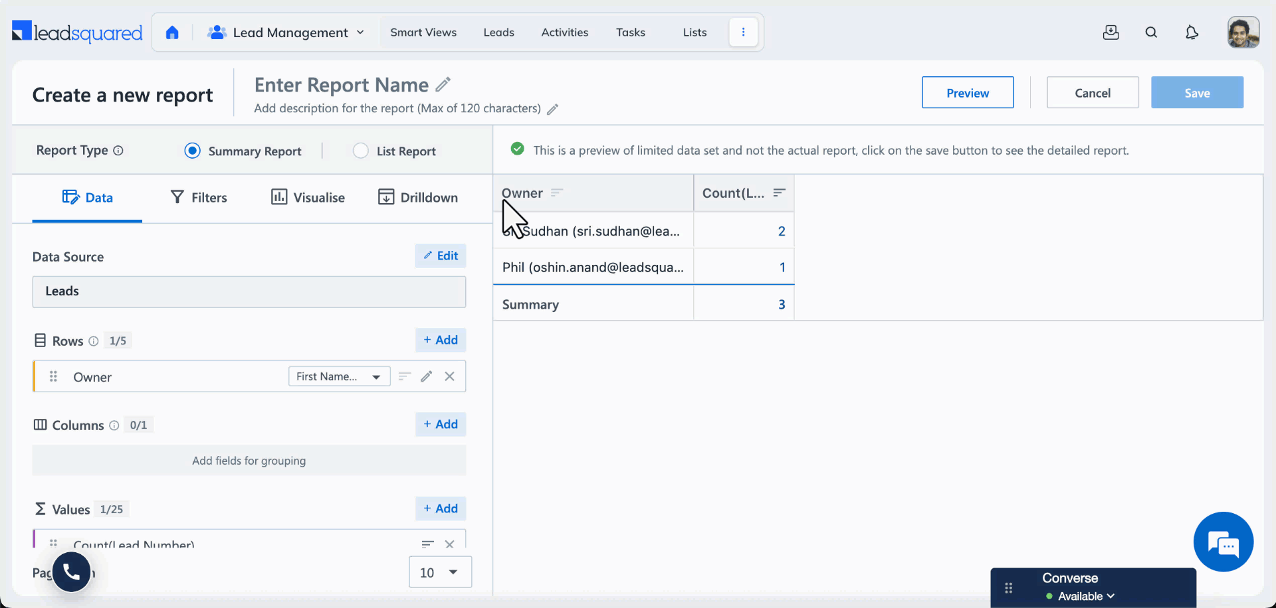Image resolution: width=1276 pixels, height=608 pixels.
Task: Edit the report name using the pencil icon
Action: click(x=443, y=84)
